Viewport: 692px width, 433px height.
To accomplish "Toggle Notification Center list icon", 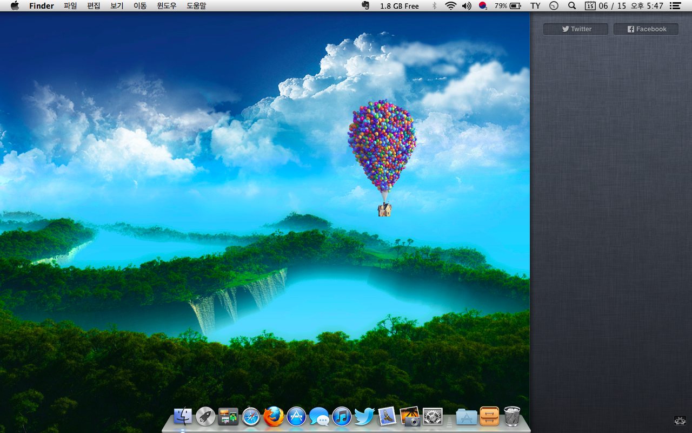I will coord(675,6).
